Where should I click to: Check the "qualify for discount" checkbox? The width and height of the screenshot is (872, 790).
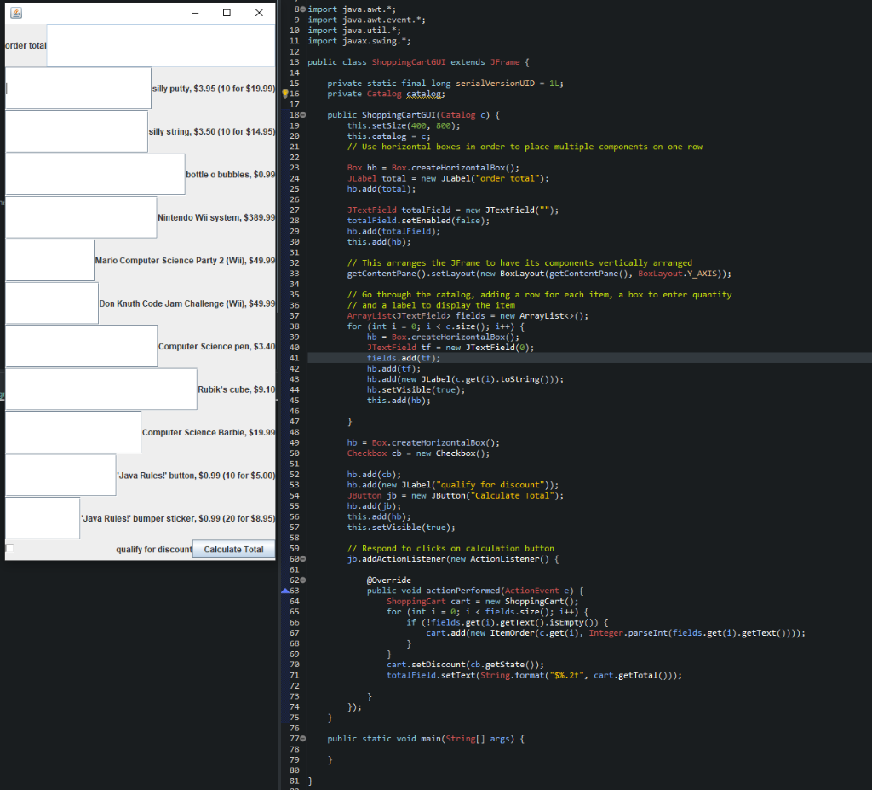(x=9, y=548)
